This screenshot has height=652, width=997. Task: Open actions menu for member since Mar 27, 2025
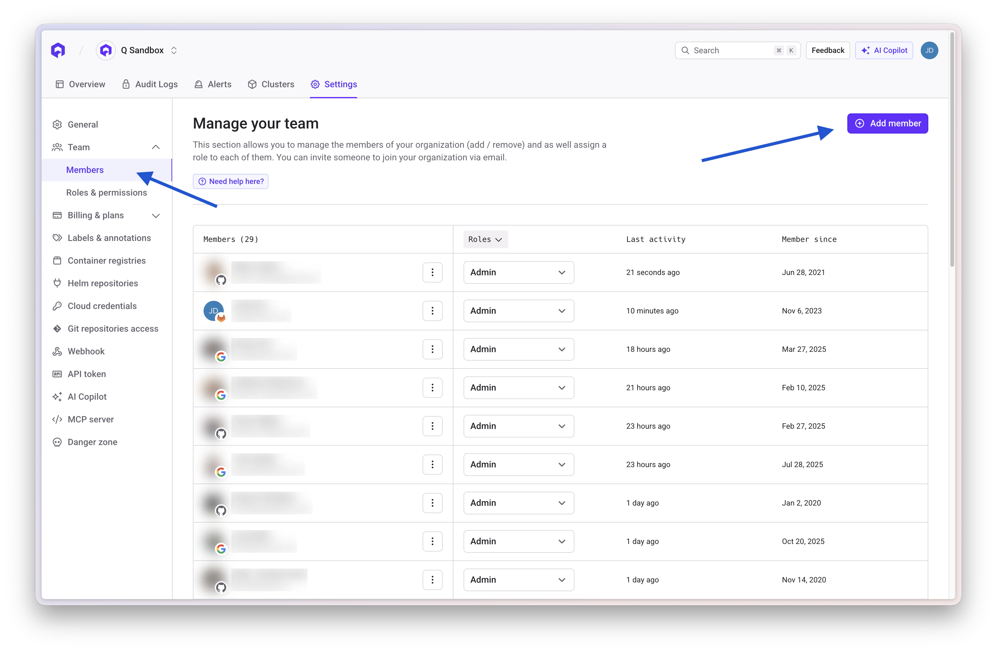[x=432, y=349]
